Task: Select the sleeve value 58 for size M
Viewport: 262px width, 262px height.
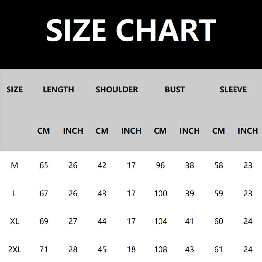Action: click(x=218, y=166)
